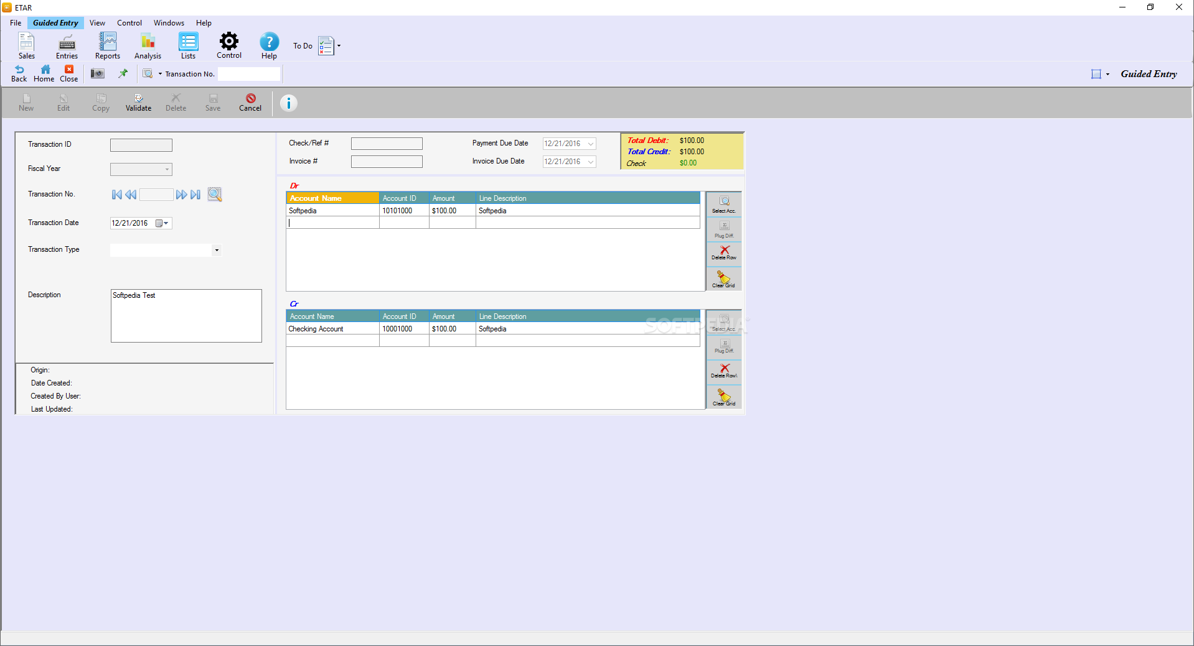
Task: Open the Control menu in menu bar
Action: (129, 23)
